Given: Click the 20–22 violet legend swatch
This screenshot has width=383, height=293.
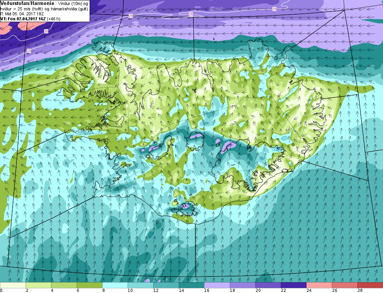Looking at the screenshot, I should [x=268, y=285].
